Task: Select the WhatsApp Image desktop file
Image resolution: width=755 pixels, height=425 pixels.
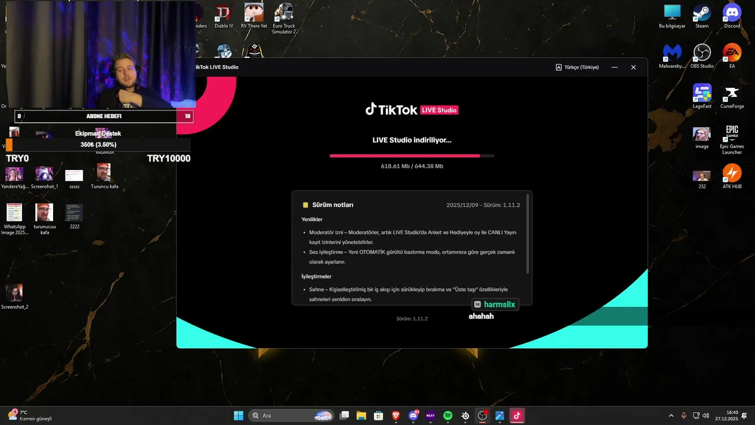Action: pos(14,220)
